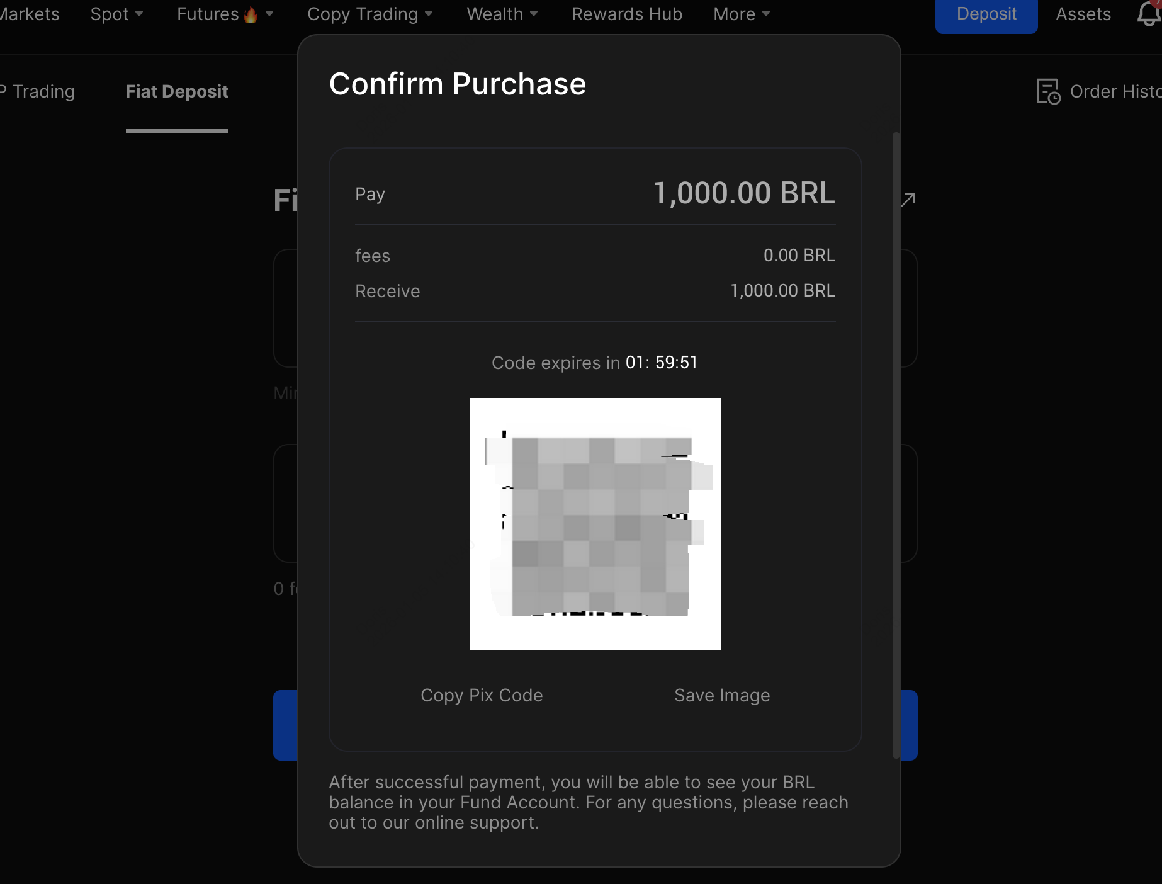Open Order History via its document icon
Viewport: 1162px width, 884px height.
[x=1048, y=92]
